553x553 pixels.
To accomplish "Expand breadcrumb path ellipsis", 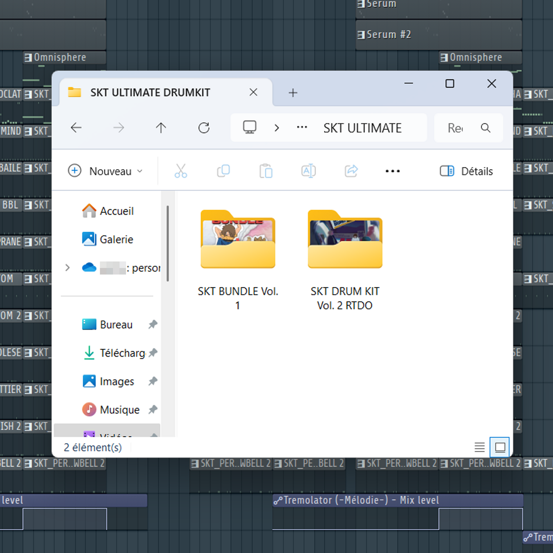I will point(302,128).
